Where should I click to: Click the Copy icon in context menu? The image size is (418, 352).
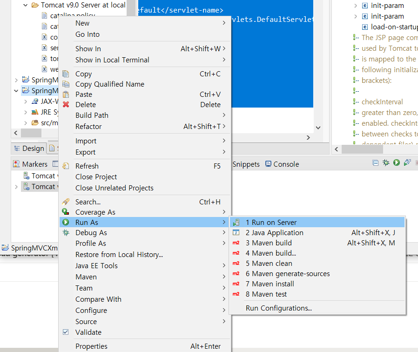[x=66, y=74]
